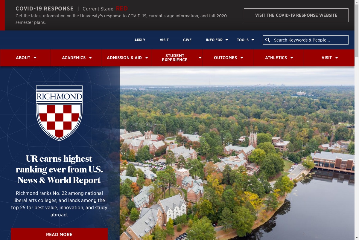Open the Student Experience menu item
359x240 pixels.
pos(175,58)
